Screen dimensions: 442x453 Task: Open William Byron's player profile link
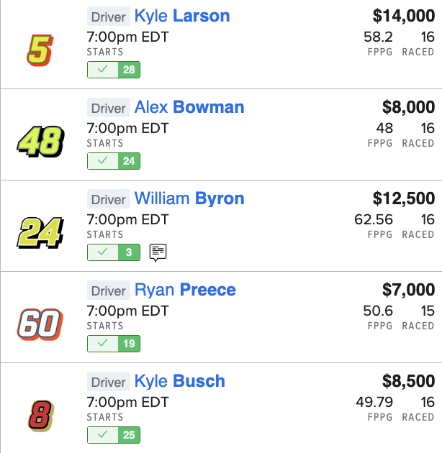[x=189, y=198]
